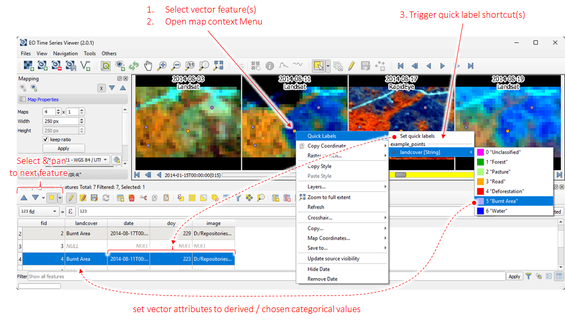The width and height of the screenshot is (565, 321).
Task: Zoom map to selected rows icon
Action: [261, 198]
